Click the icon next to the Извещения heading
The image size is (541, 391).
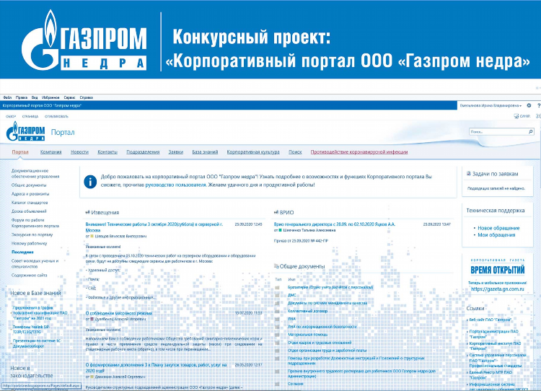87,213
